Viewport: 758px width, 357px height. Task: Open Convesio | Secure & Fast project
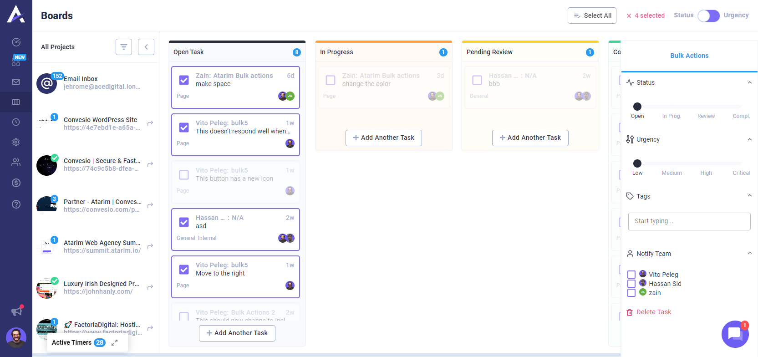point(102,164)
